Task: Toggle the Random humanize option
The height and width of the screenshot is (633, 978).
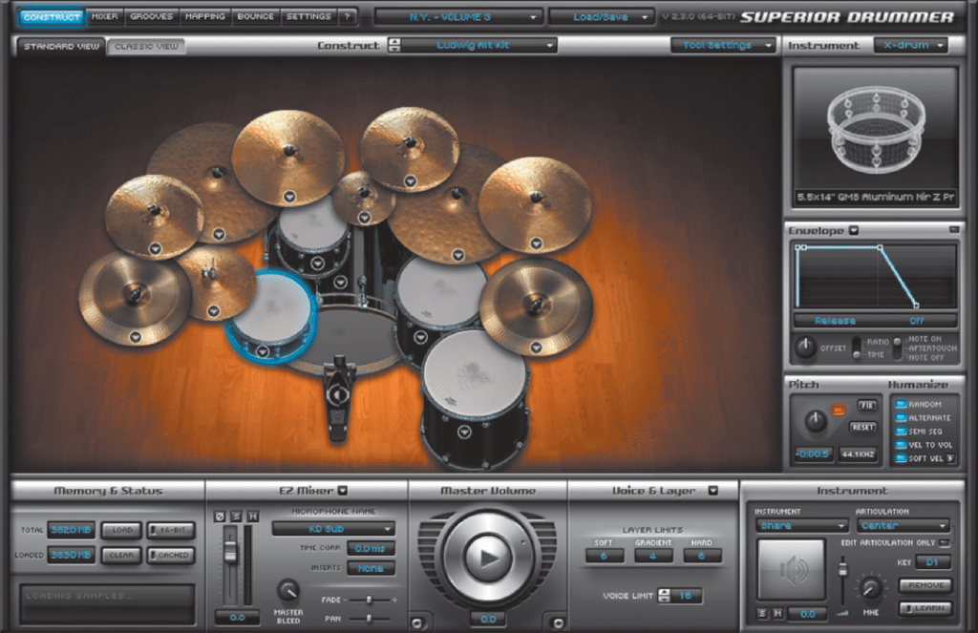Action: [901, 404]
